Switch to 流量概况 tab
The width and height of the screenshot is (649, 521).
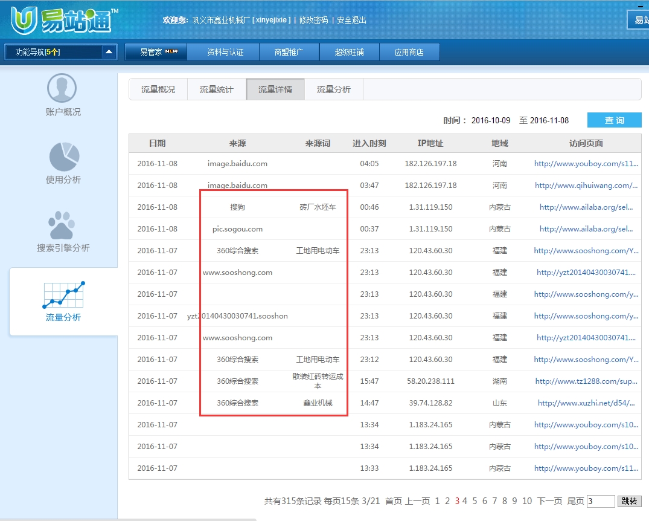coord(158,89)
